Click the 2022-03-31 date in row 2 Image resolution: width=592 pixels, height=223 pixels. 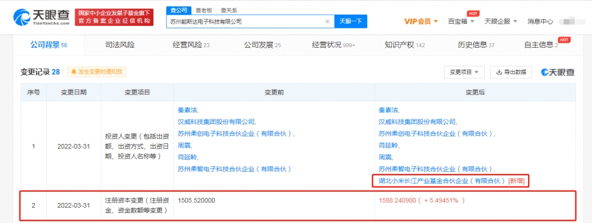tap(74, 206)
